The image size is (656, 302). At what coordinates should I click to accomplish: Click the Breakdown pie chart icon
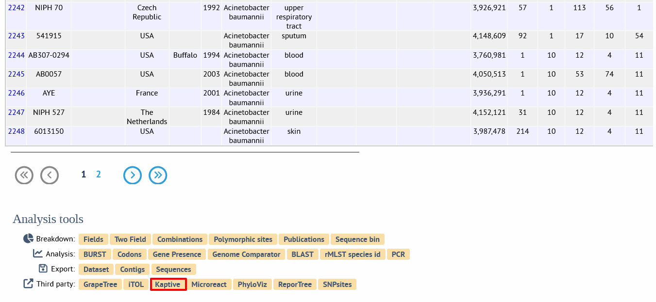tap(28, 239)
